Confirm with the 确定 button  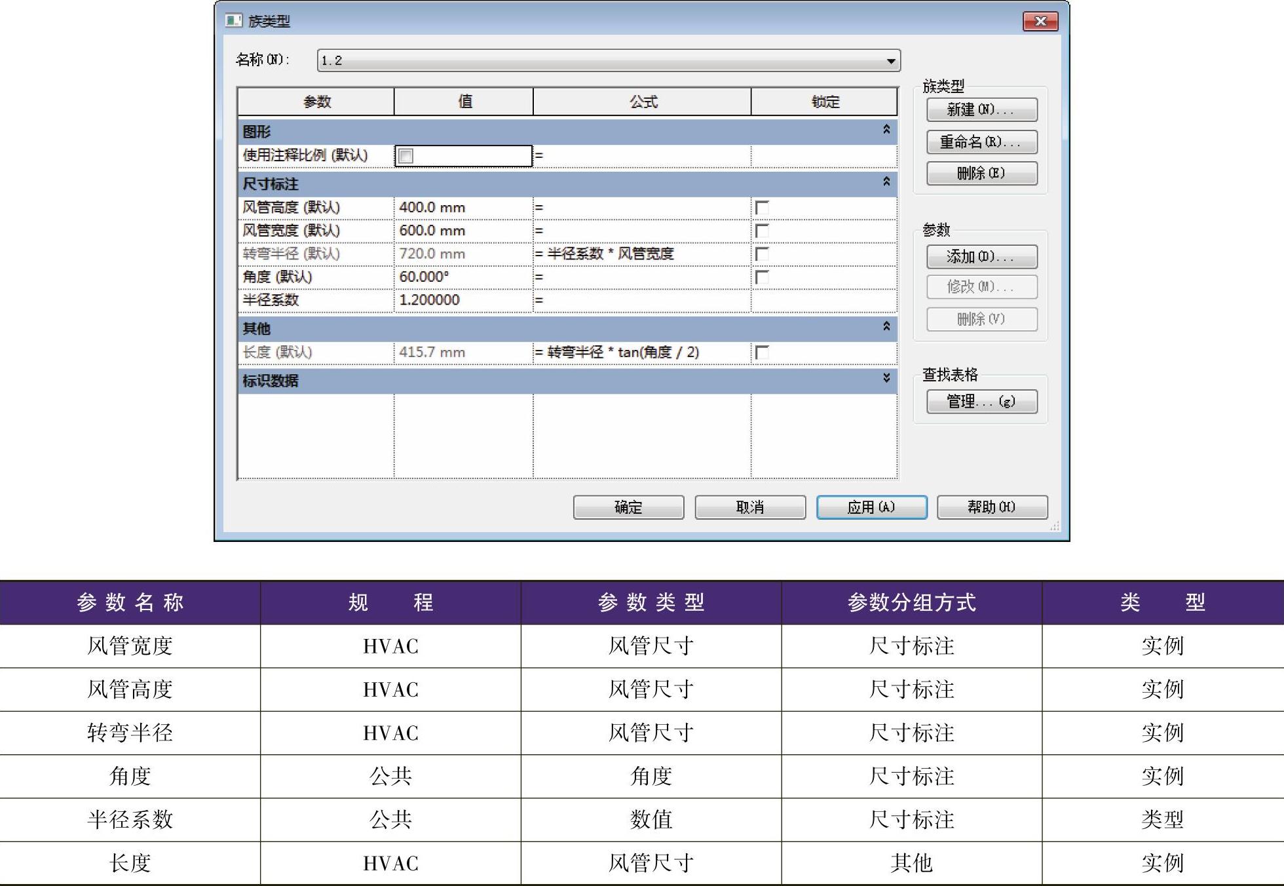(628, 507)
